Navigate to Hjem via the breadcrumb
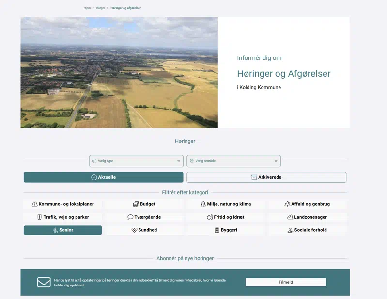Viewport: 387px width, 299px height. coord(87,8)
